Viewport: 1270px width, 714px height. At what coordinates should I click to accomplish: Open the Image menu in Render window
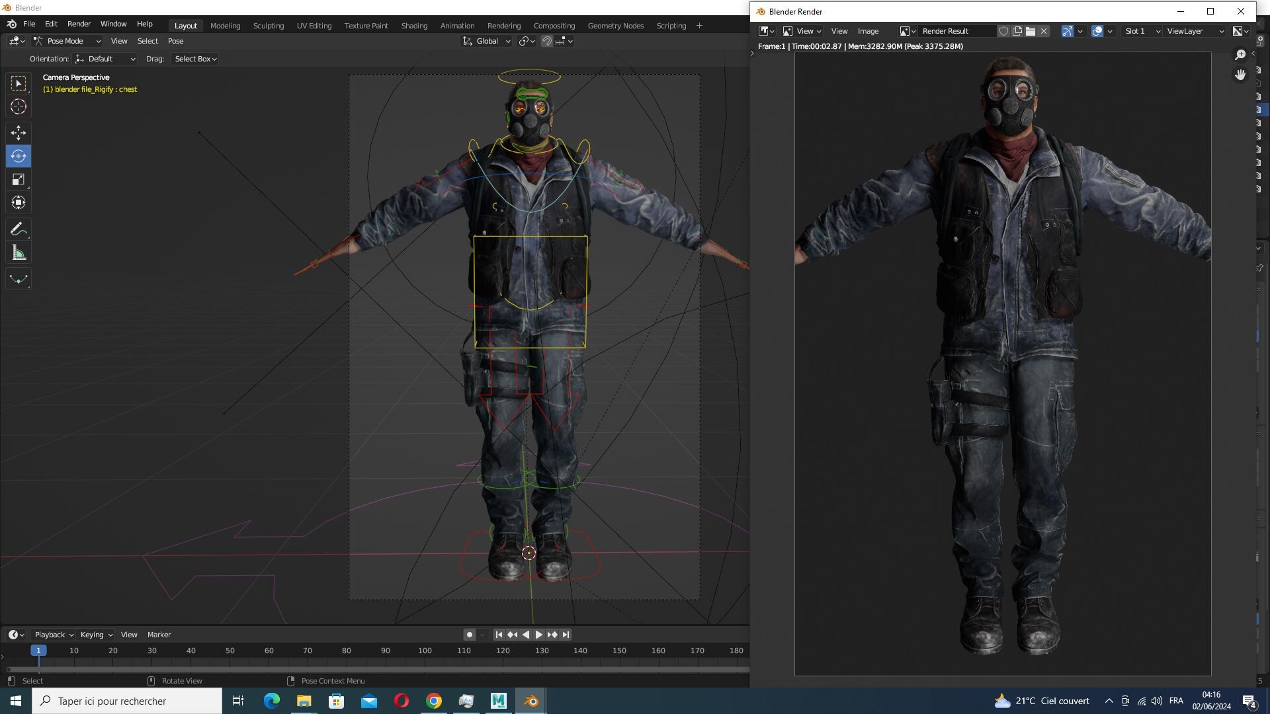tap(868, 31)
